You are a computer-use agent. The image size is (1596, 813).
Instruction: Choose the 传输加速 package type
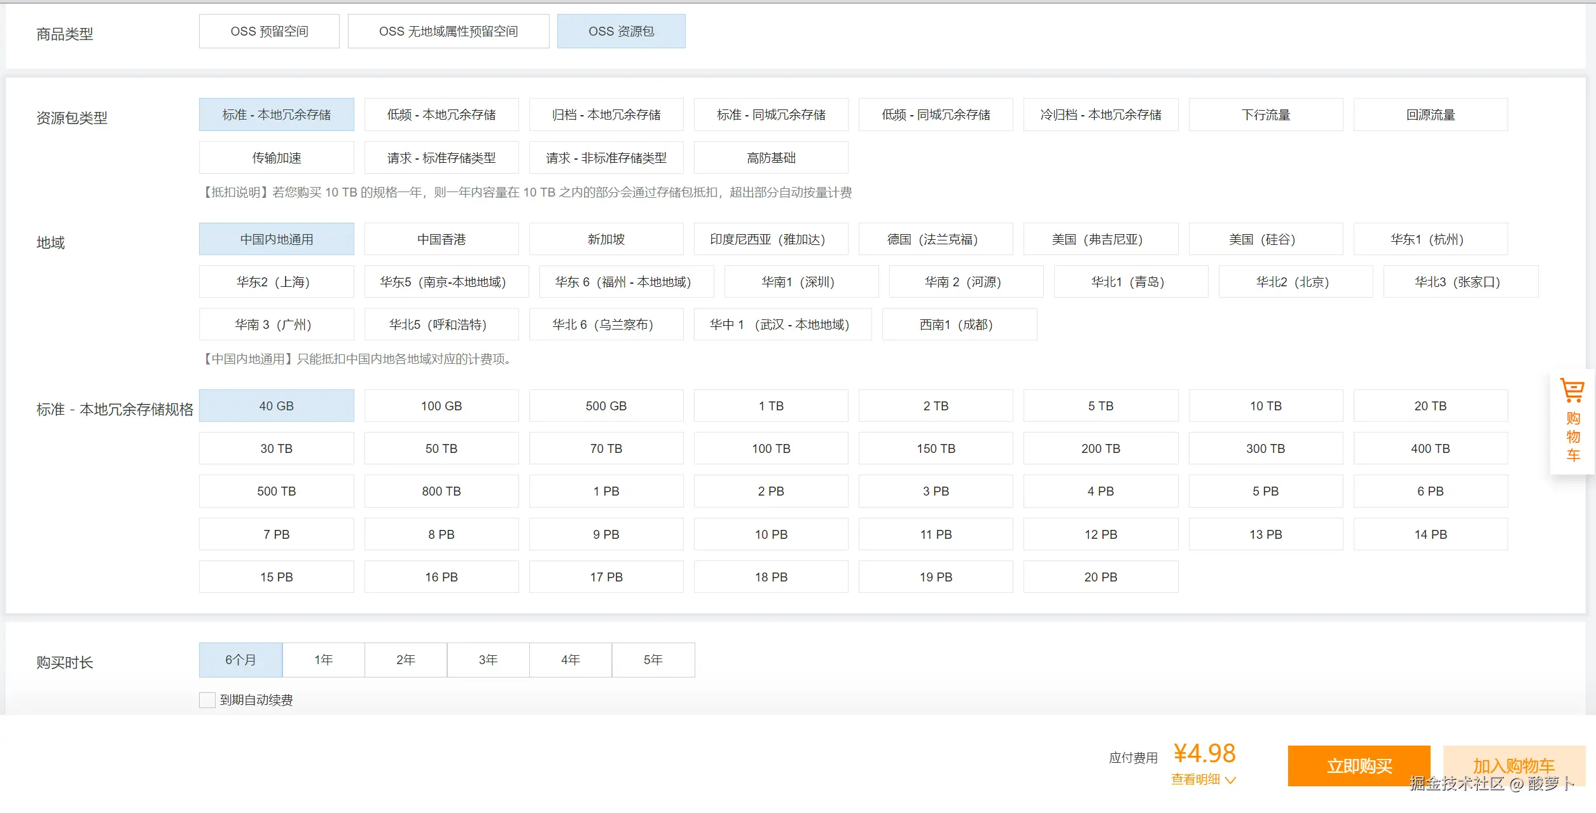(x=276, y=158)
